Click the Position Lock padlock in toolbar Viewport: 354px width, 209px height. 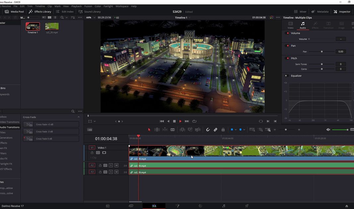223,130
